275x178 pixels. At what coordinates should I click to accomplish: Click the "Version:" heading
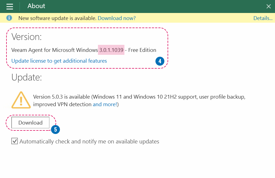click(x=26, y=37)
